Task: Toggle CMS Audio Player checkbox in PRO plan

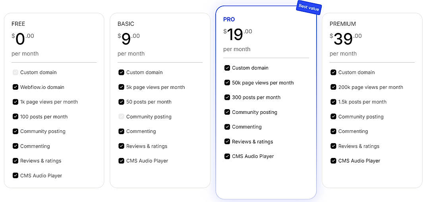Action: 227,156
